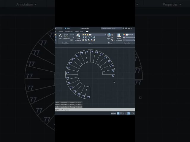Select the Text annotation tool
Screen dimensions: 190x142
(x=60, y=36)
